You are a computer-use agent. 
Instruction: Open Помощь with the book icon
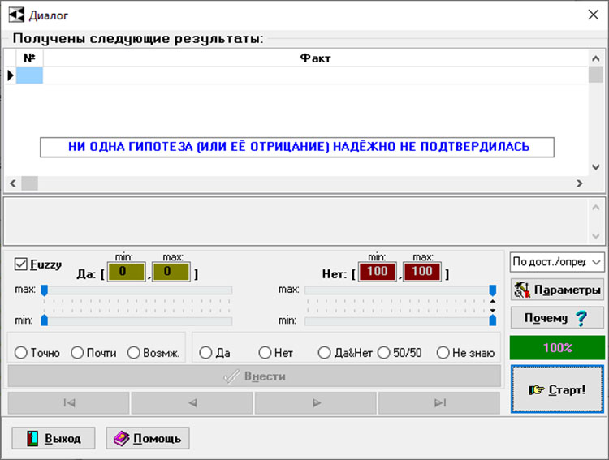[148, 438]
